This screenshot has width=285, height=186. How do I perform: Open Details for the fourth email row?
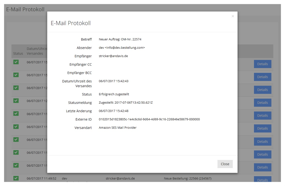click(262, 103)
